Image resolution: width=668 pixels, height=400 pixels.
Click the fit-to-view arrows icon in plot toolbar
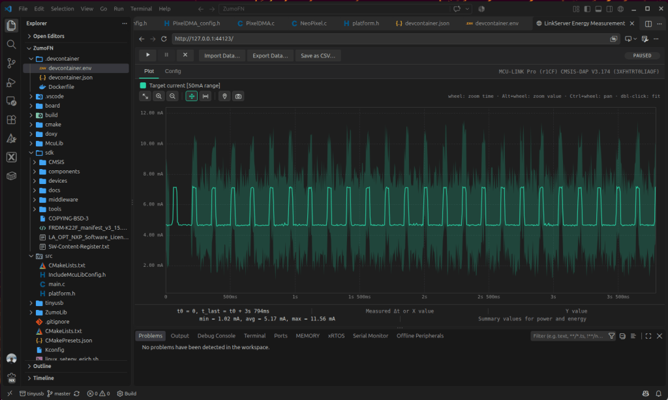click(x=145, y=97)
